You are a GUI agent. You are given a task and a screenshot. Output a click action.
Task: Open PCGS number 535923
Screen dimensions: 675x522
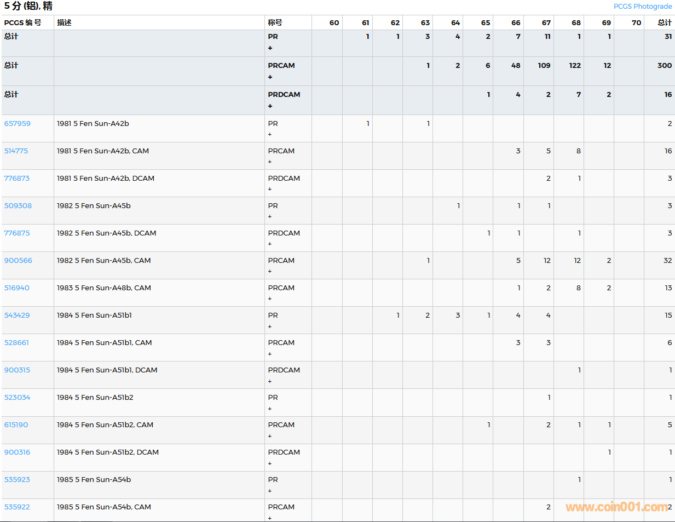point(17,480)
